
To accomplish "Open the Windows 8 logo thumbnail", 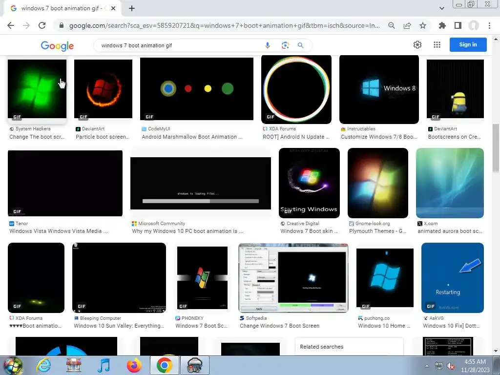I will 379,89.
